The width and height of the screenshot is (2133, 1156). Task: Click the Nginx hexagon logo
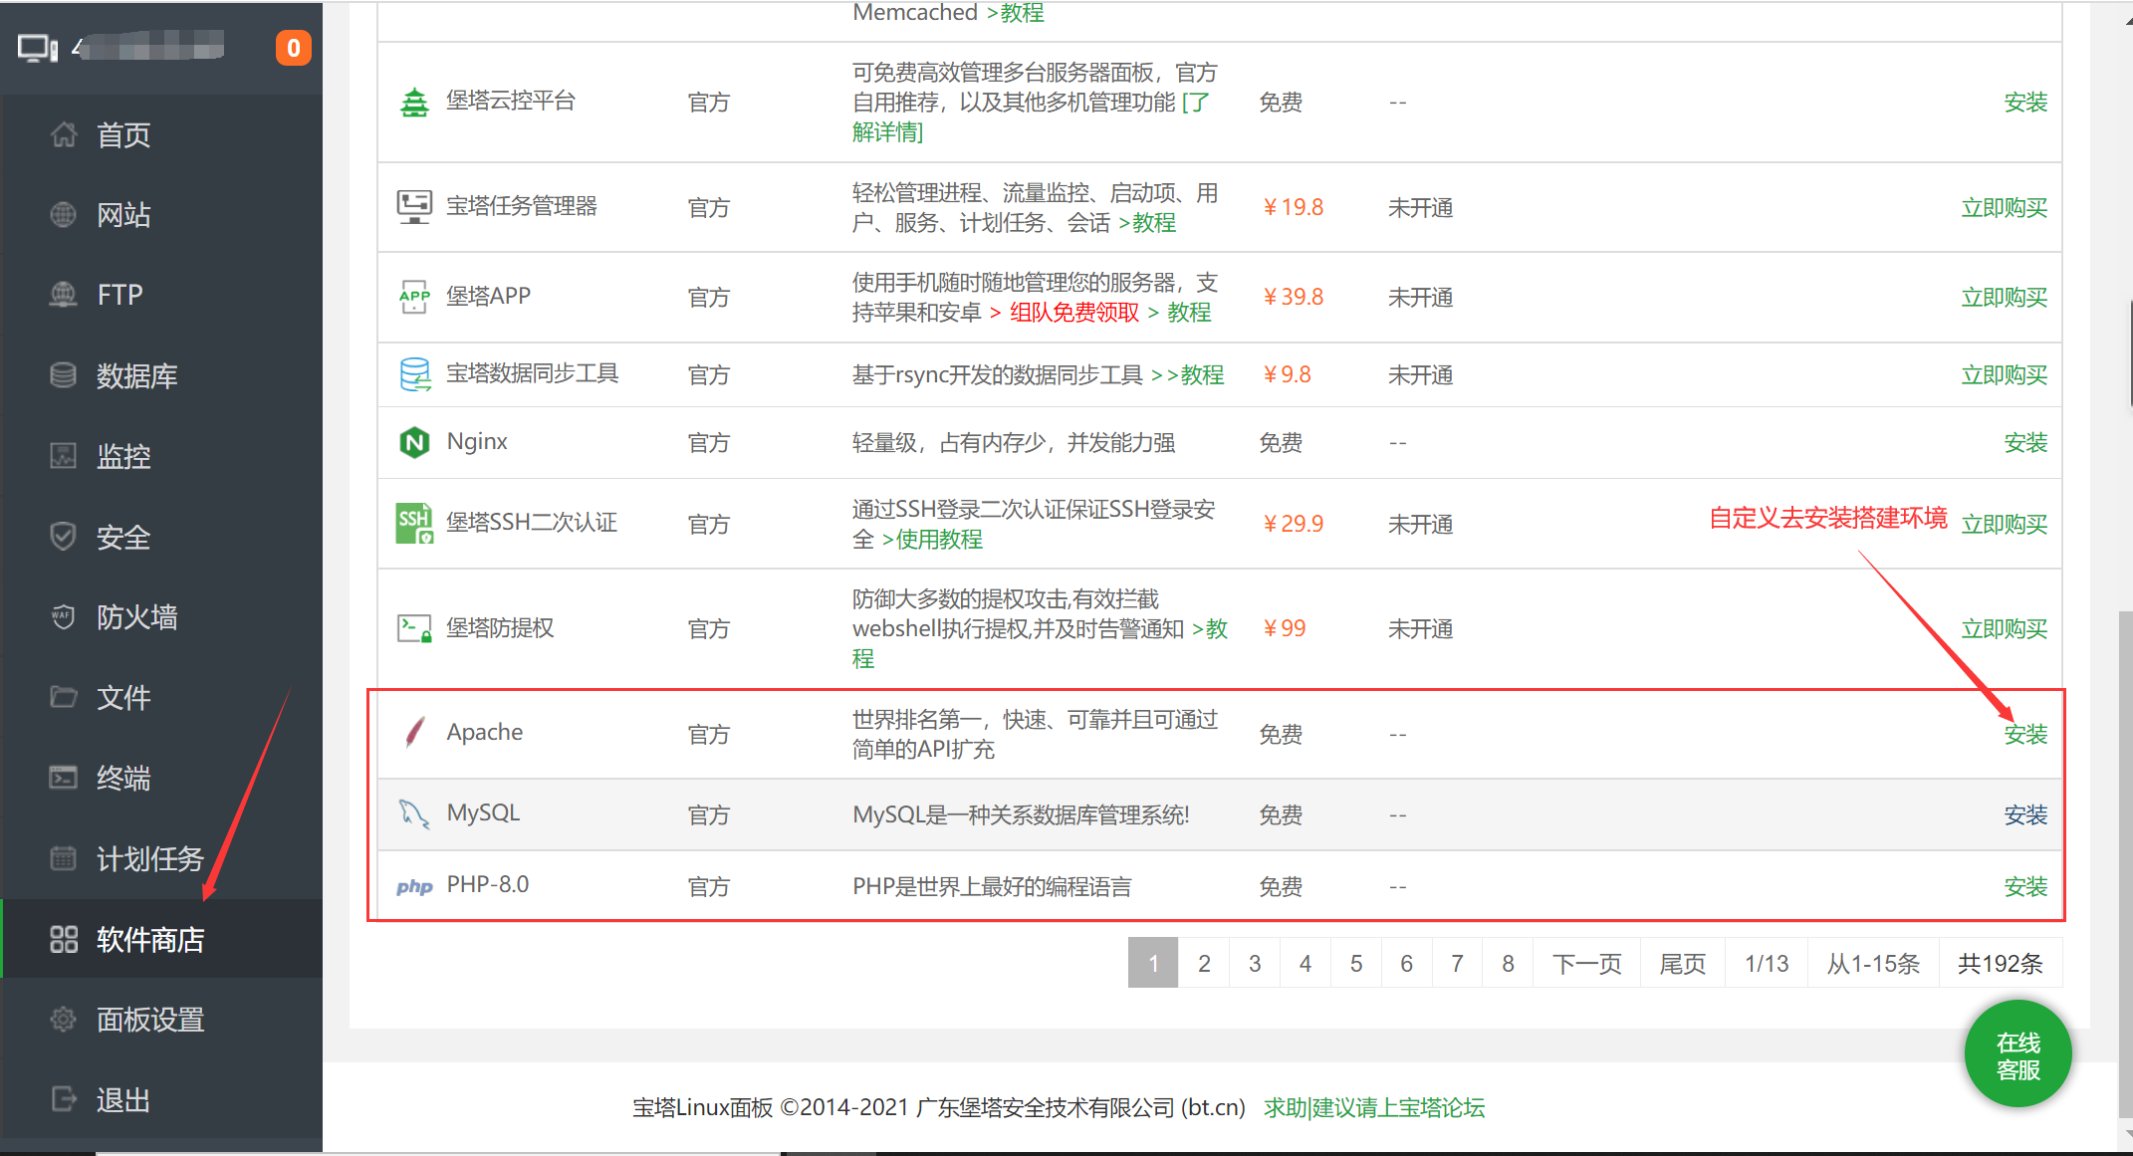(x=414, y=442)
